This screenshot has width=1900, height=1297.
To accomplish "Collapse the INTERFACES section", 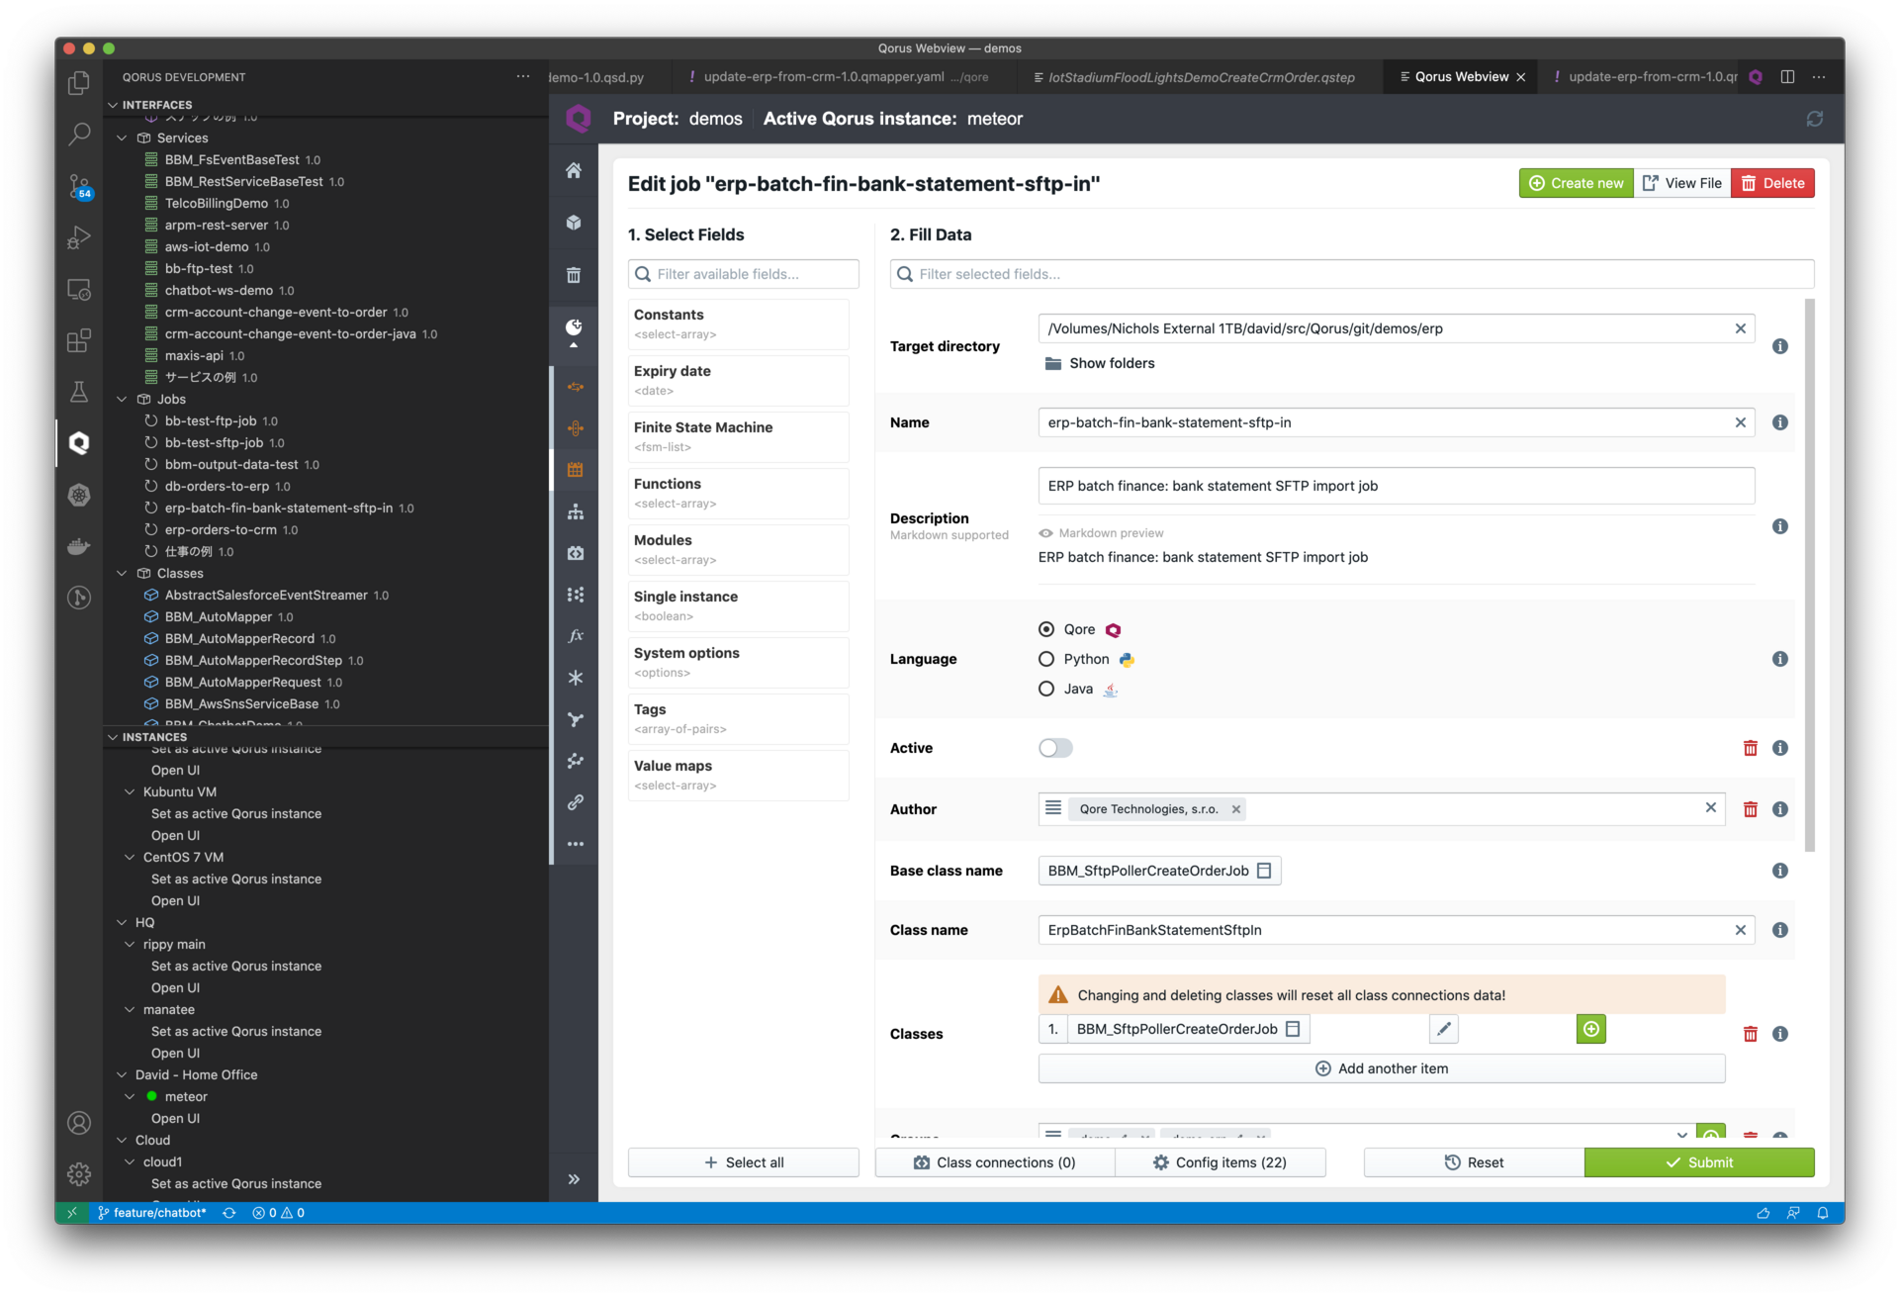I will 112,105.
